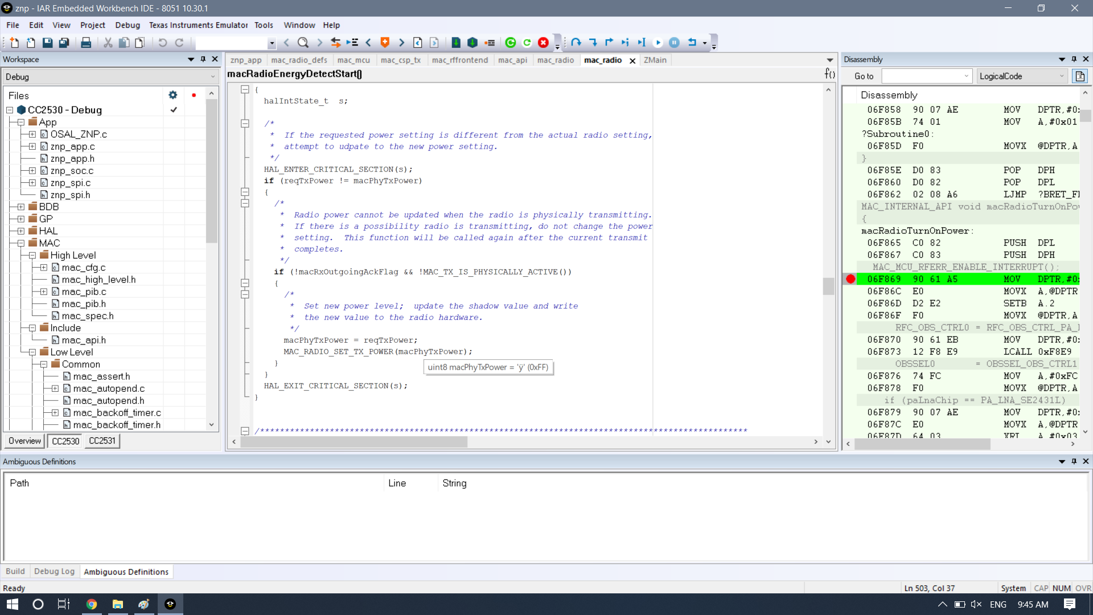Open the Texas Instruments Emulator menu
This screenshot has height=615, width=1093.
(x=198, y=25)
